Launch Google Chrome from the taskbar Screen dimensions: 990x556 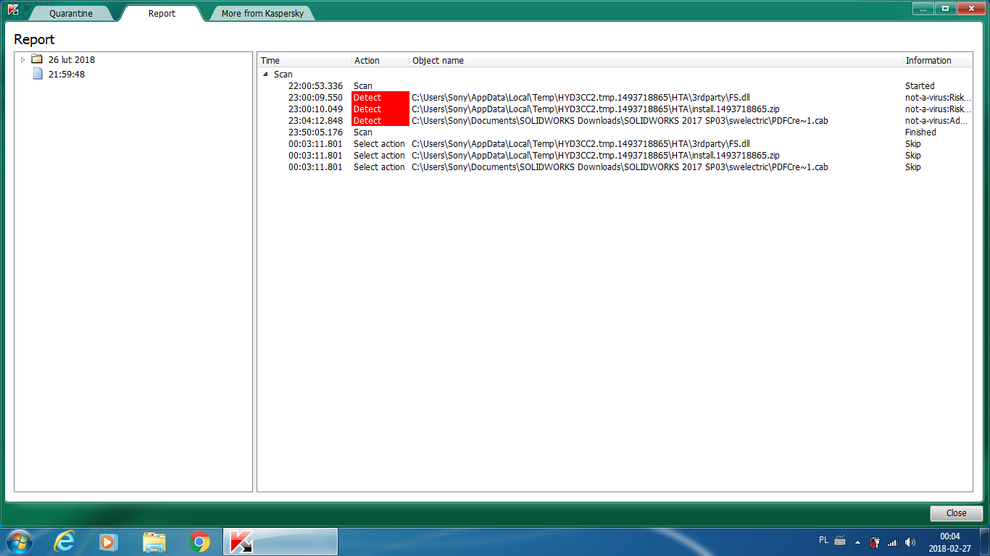coord(199,542)
